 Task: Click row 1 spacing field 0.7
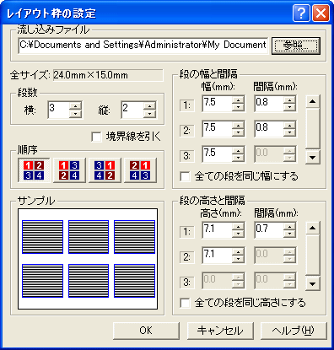click(269, 230)
